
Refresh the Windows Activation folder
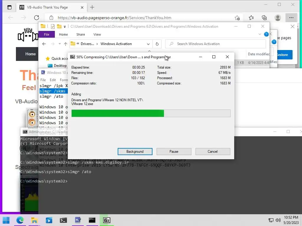pos(157,44)
